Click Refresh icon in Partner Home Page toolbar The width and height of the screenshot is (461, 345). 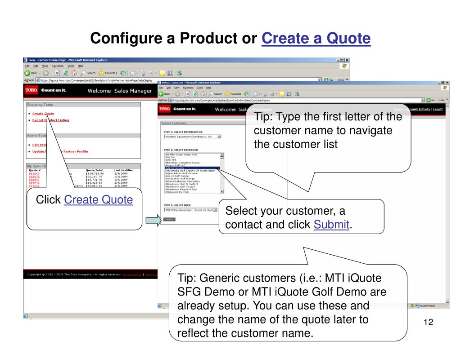point(66,73)
